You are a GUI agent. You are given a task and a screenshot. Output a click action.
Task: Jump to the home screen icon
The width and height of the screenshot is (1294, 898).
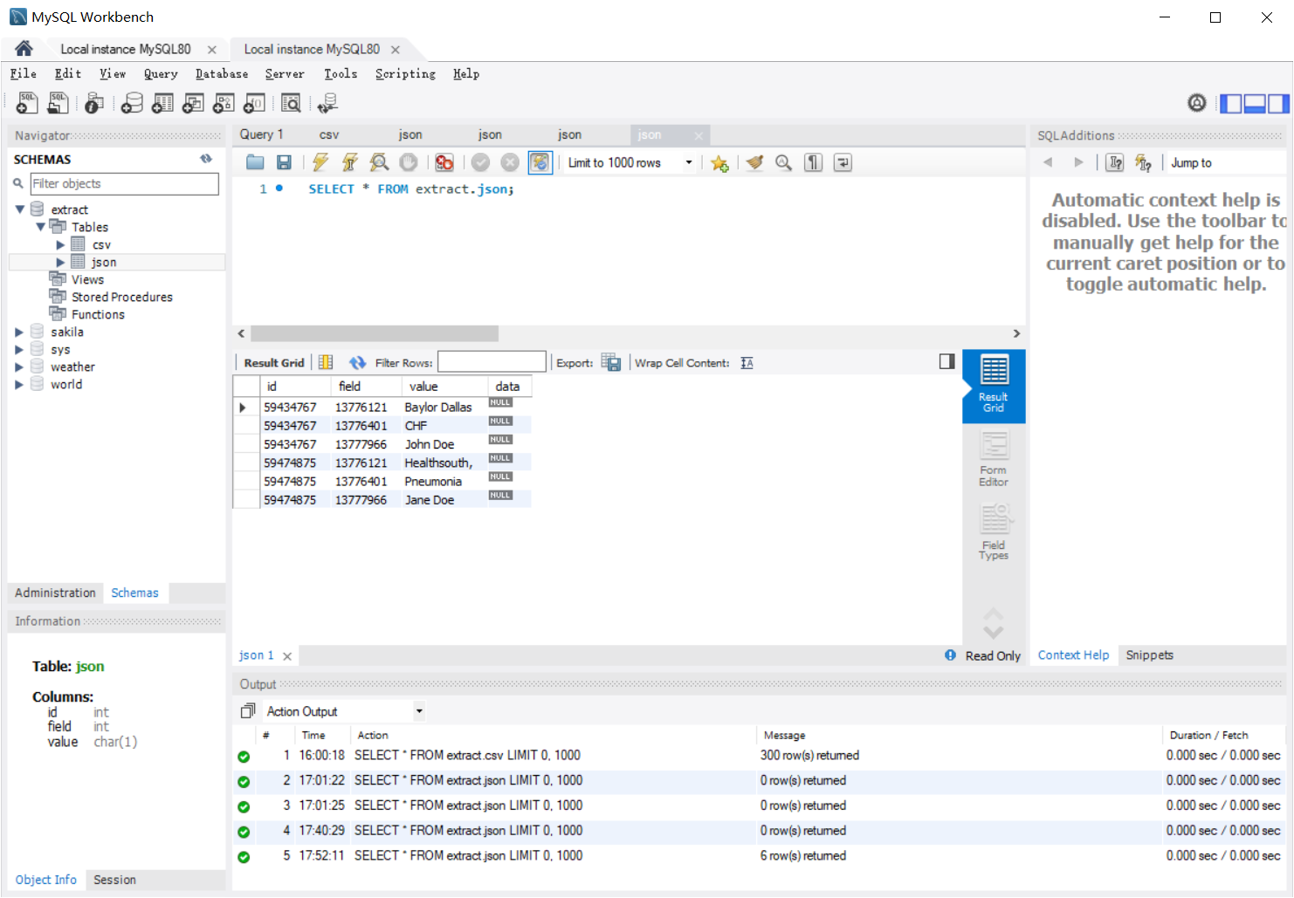(x=24, y=49)
